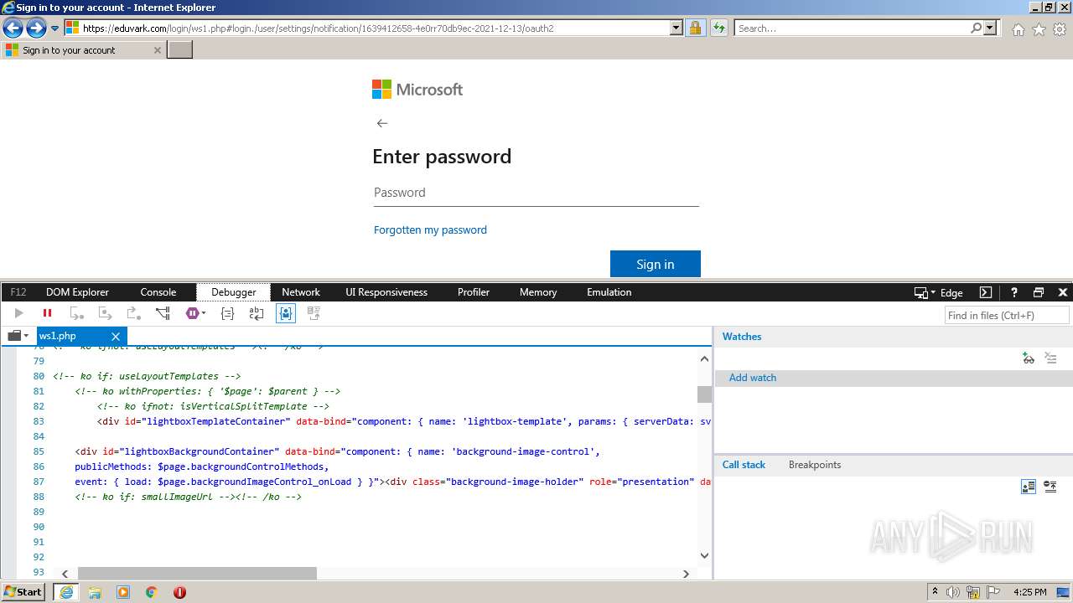This screenshot has width=1073, height=603.
Task: Click the dev tools Help question mark
Action: pyautogui.click(x=1013, y=292)
